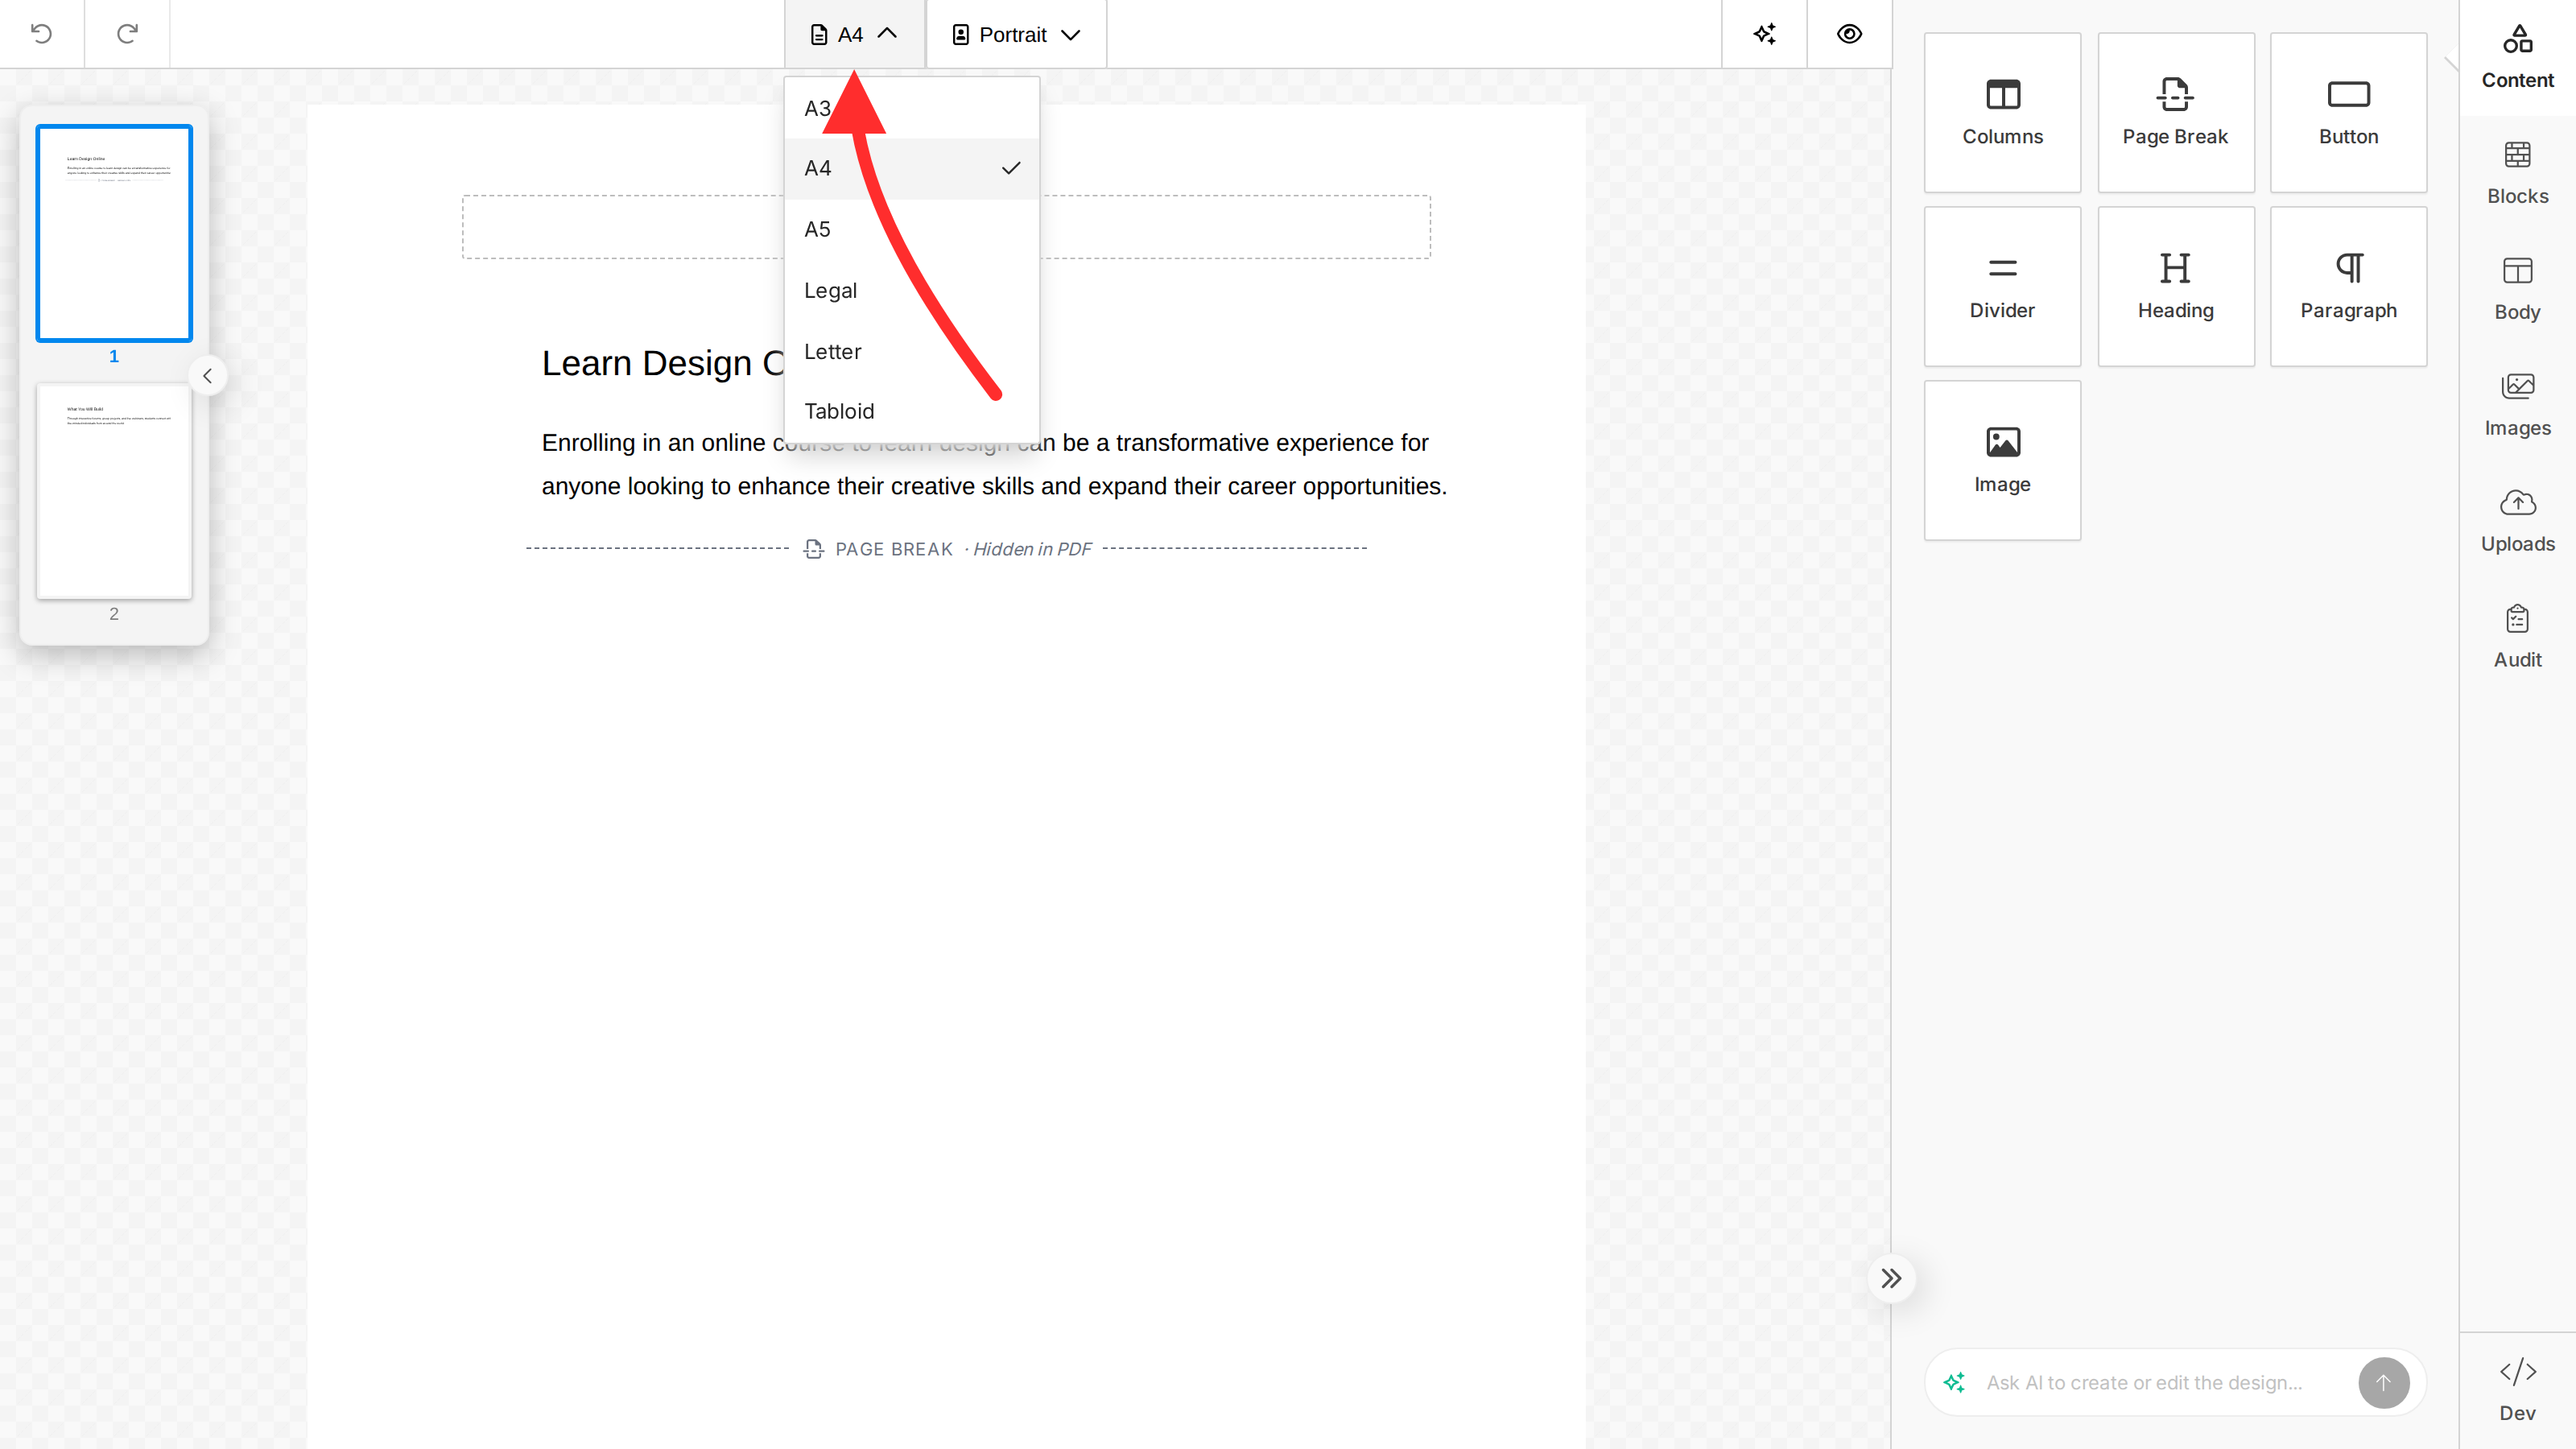
Task: Select page 1 thumbnail
Action: pos(114,233)
